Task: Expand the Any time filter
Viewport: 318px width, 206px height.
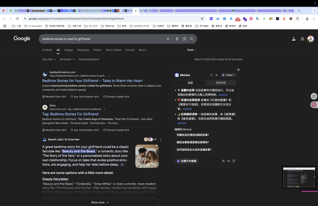Action: (x=49, y=59)
